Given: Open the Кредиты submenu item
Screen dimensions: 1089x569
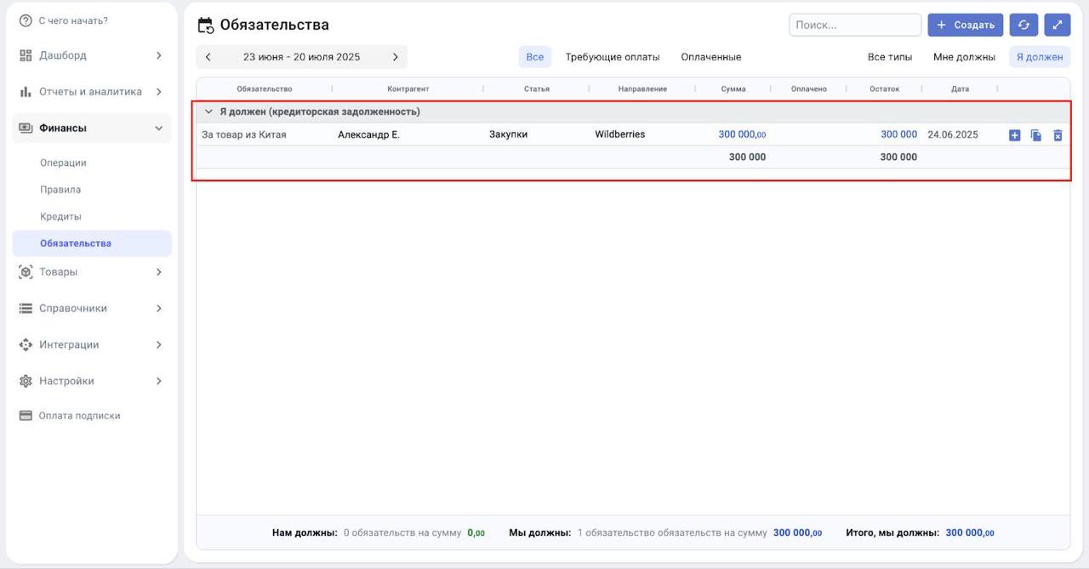Looking at the screenshot, I should tap(60, 216).
